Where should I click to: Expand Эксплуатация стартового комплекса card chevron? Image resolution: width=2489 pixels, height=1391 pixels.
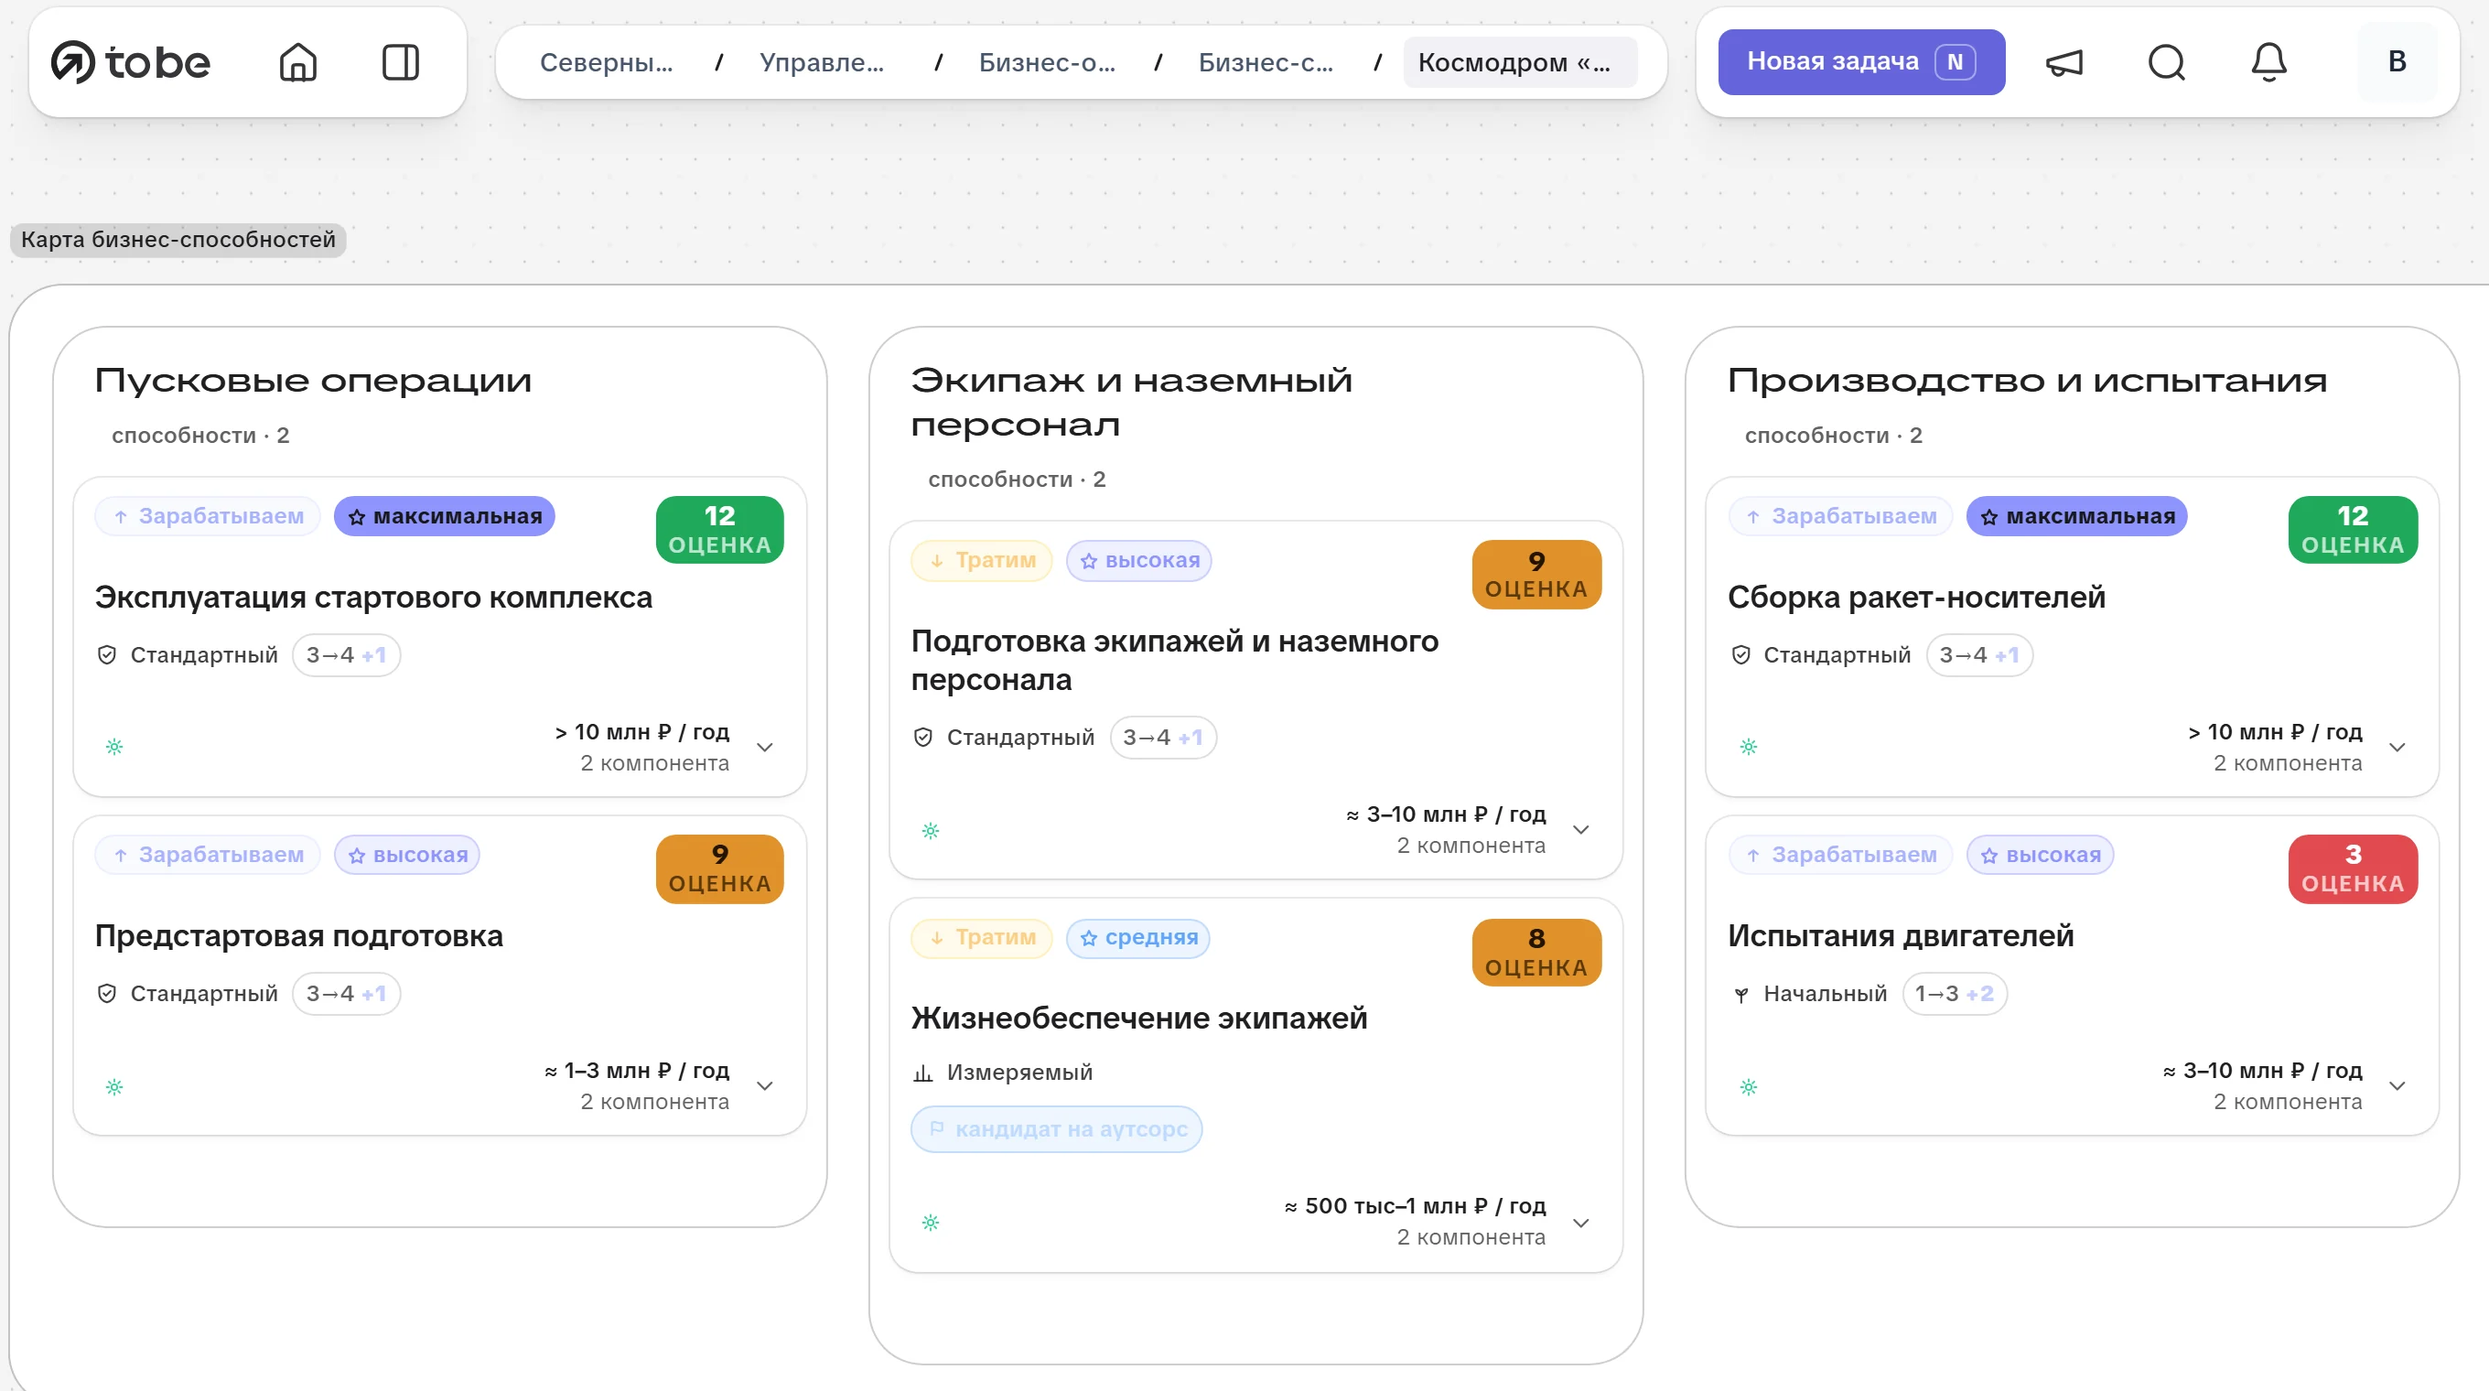click(764, 747)
